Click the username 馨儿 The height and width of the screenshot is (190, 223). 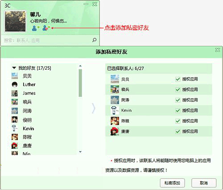click(x=35, y=15)
